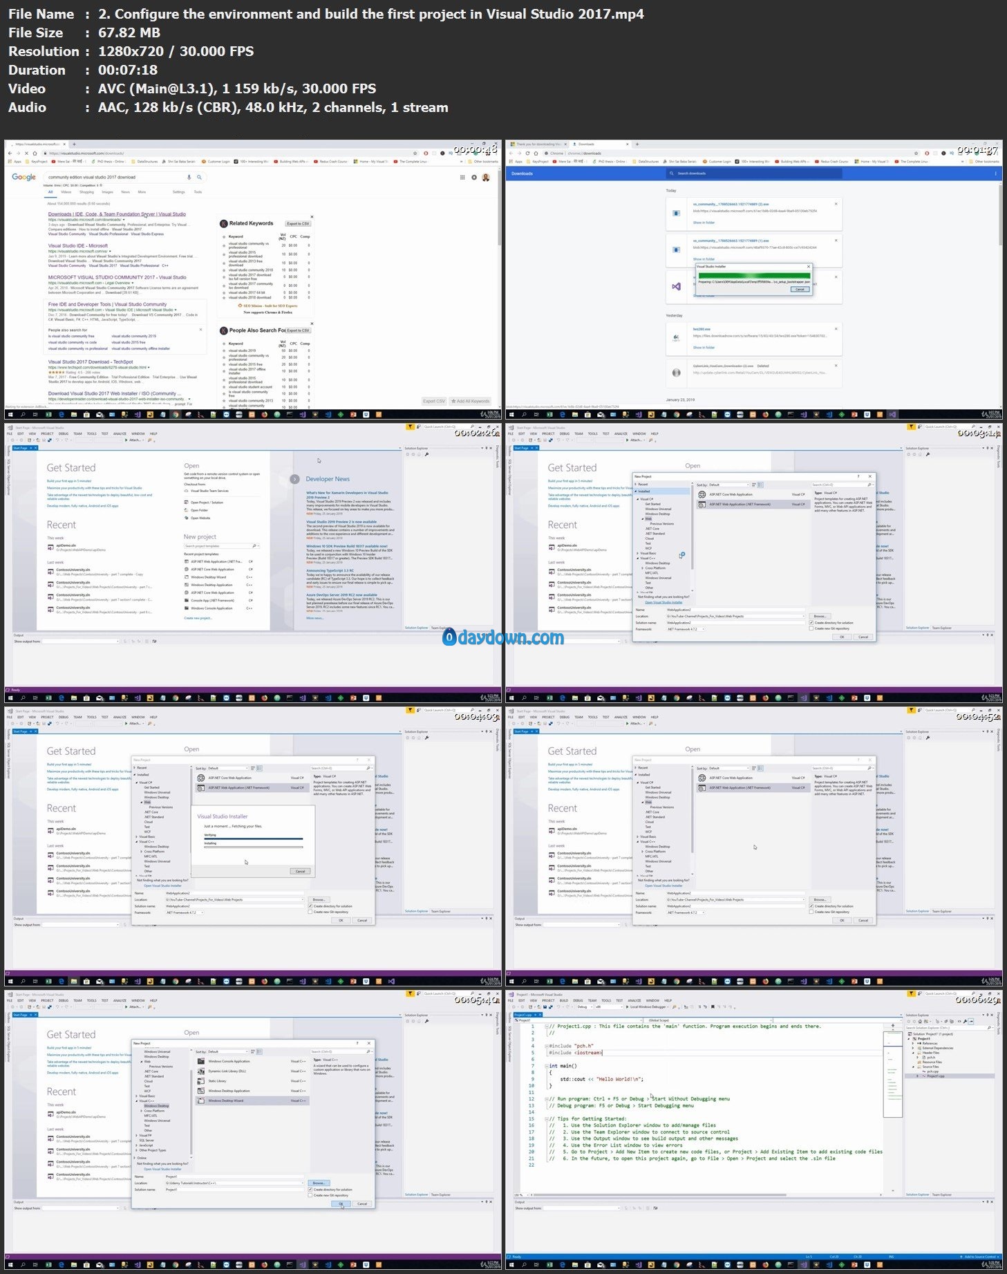
Task: Click 'Create new project...' link in 00:02:26 frame
Action: 198,618
